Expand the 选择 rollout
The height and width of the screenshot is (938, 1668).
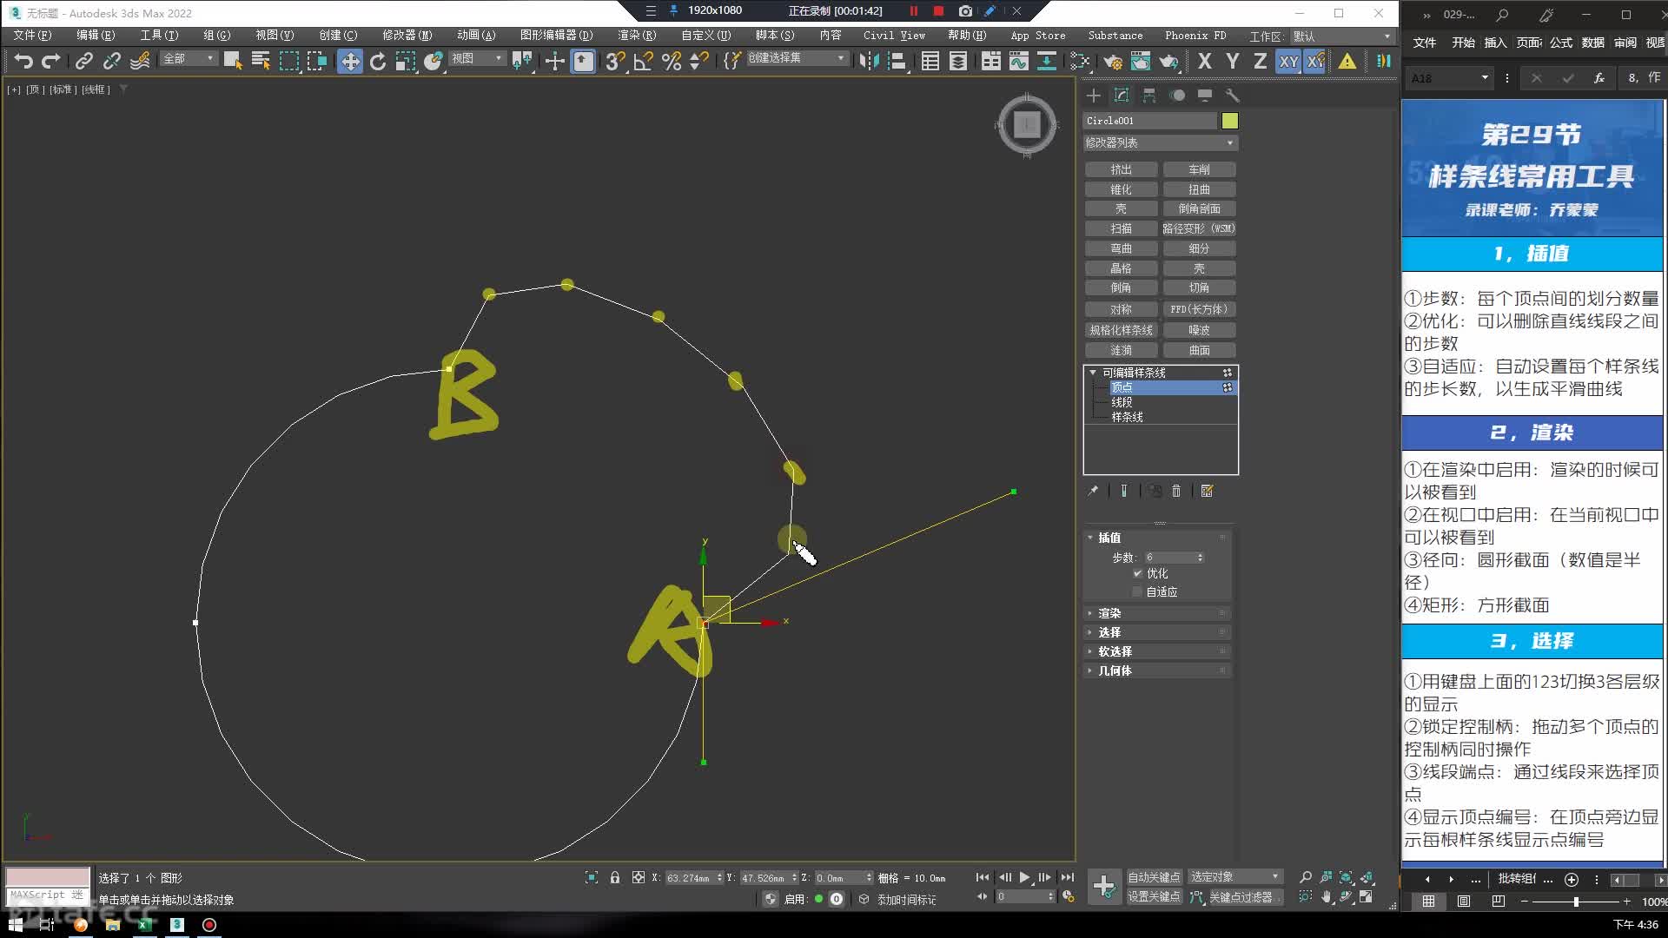1157,632
